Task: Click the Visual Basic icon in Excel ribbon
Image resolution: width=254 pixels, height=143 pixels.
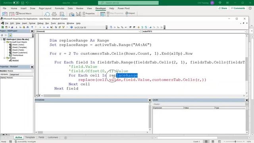Action: pos(4,14)
